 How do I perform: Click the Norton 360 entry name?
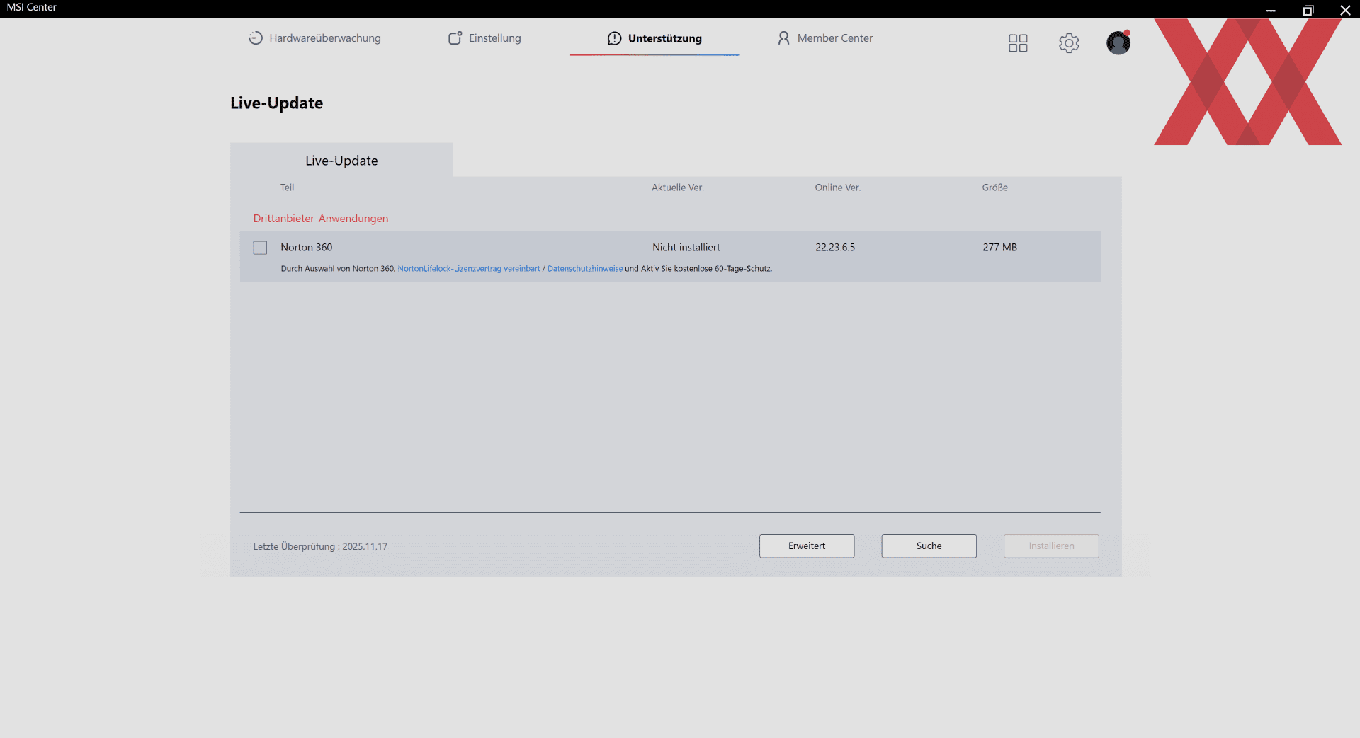coord(307,248)
